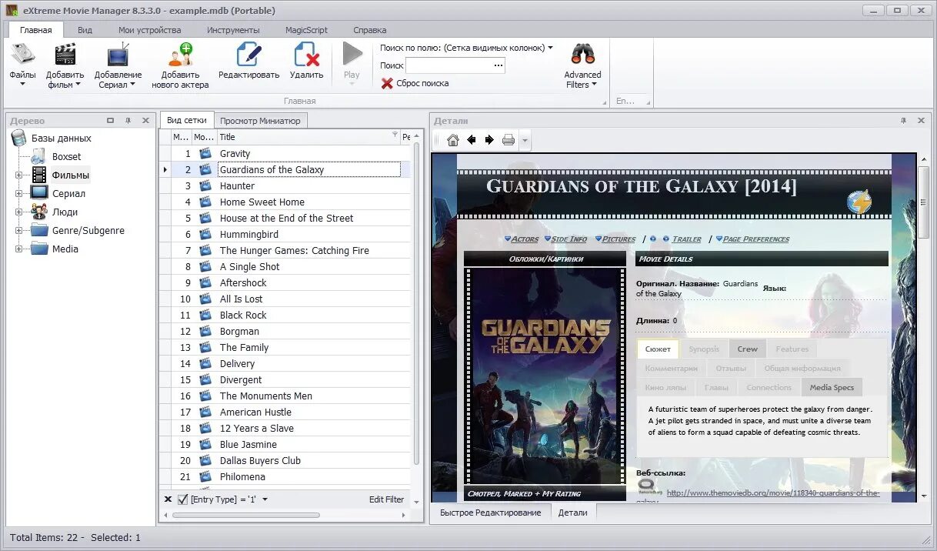Click the lightning globe icon on movie page
Image resolution: width=937 pixels, height=551 pixels.
pos(859,202)
